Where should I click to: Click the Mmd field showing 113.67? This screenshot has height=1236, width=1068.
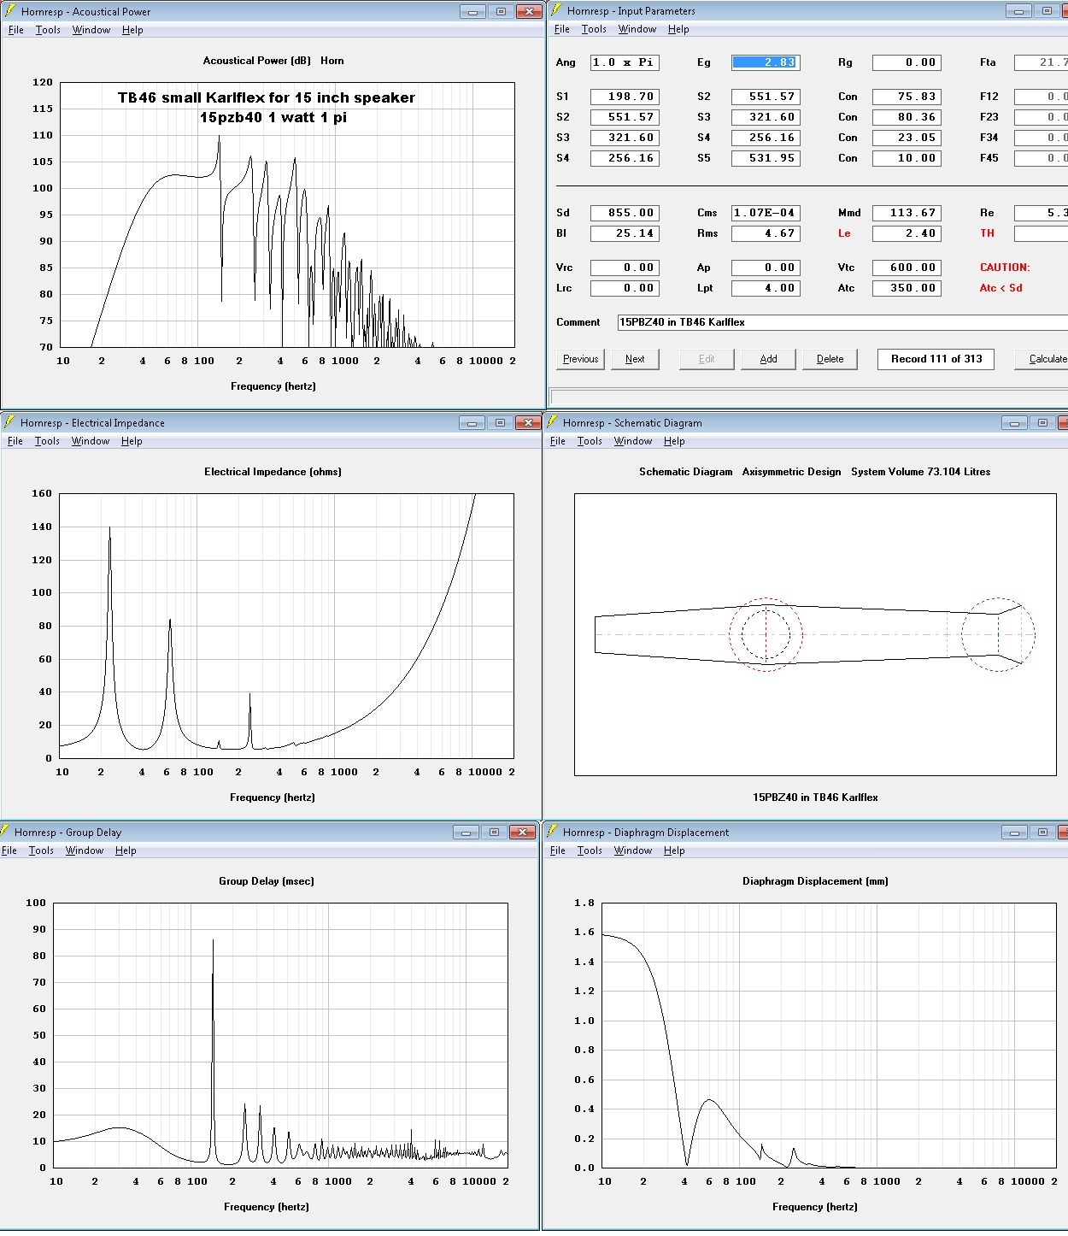point(907,213)
